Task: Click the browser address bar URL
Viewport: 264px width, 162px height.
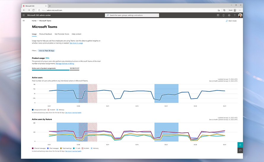Action: pyautogui.click(x=52, y=10)
